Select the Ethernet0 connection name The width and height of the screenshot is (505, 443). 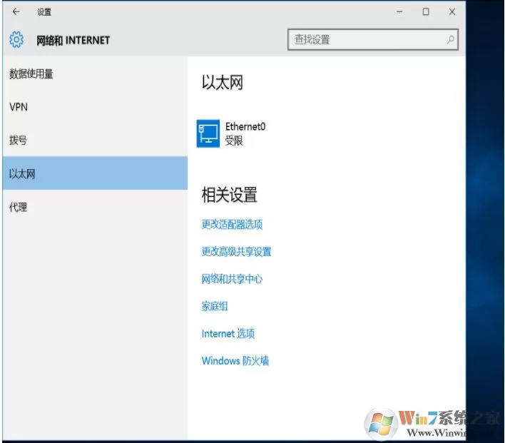[x=245, y=126]
